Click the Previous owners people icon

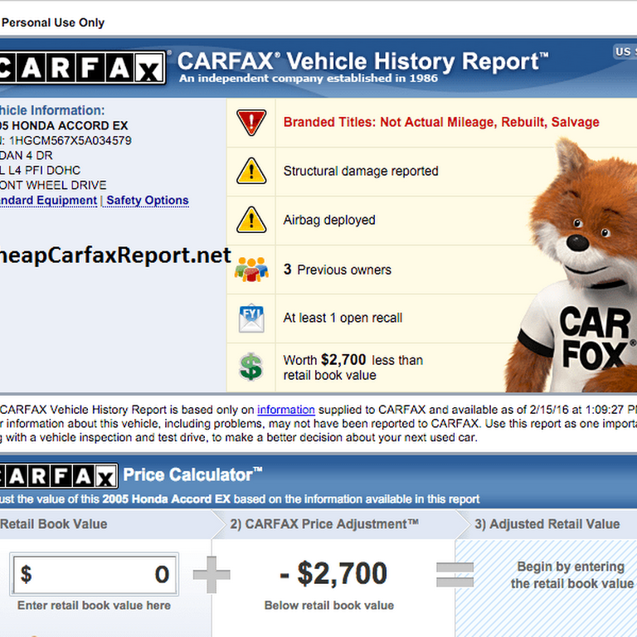[x=251, y=269]
